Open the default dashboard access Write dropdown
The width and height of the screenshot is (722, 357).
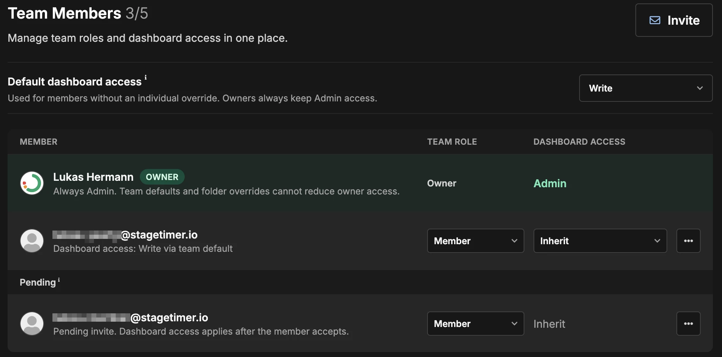tap(646, 88)
